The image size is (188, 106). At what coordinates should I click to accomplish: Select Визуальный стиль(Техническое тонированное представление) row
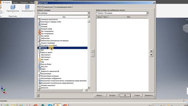[x=63, y=81]
